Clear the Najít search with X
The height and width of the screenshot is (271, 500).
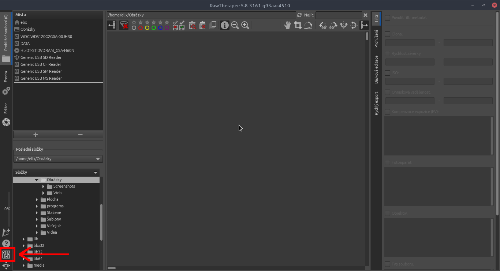tap(365, 15)
